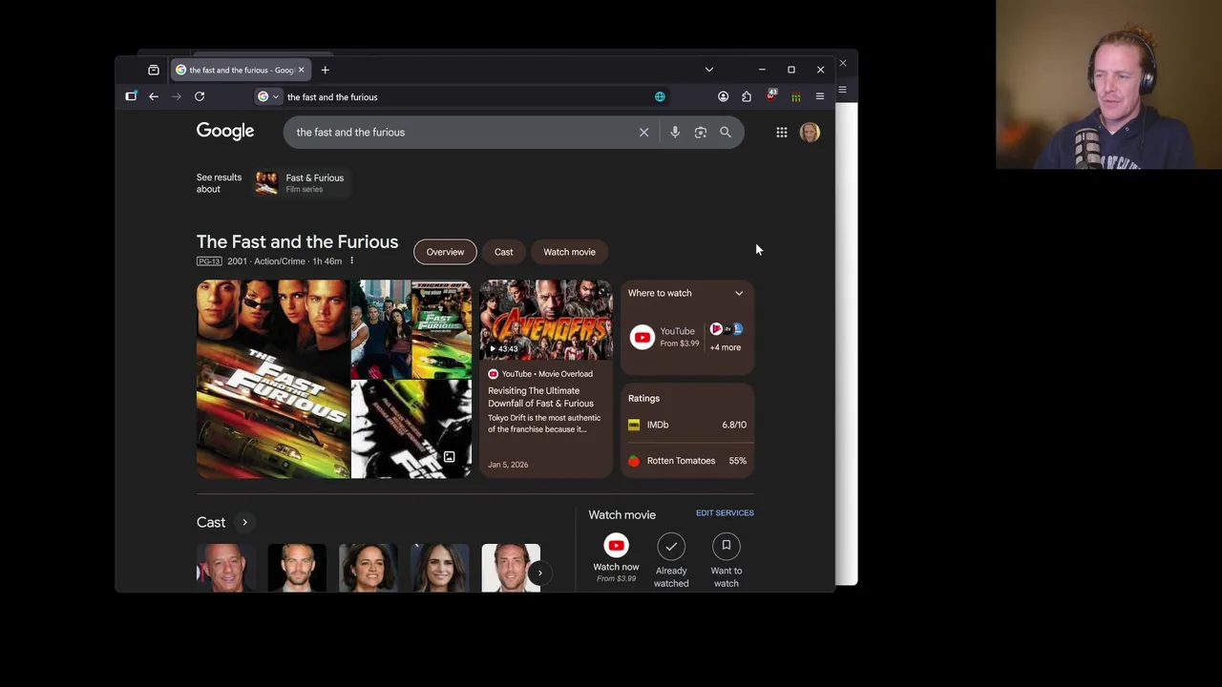Click the 'Jan 5, 2026' video date
Viewport: 1222px width, 687px height.
coord(508,465)
